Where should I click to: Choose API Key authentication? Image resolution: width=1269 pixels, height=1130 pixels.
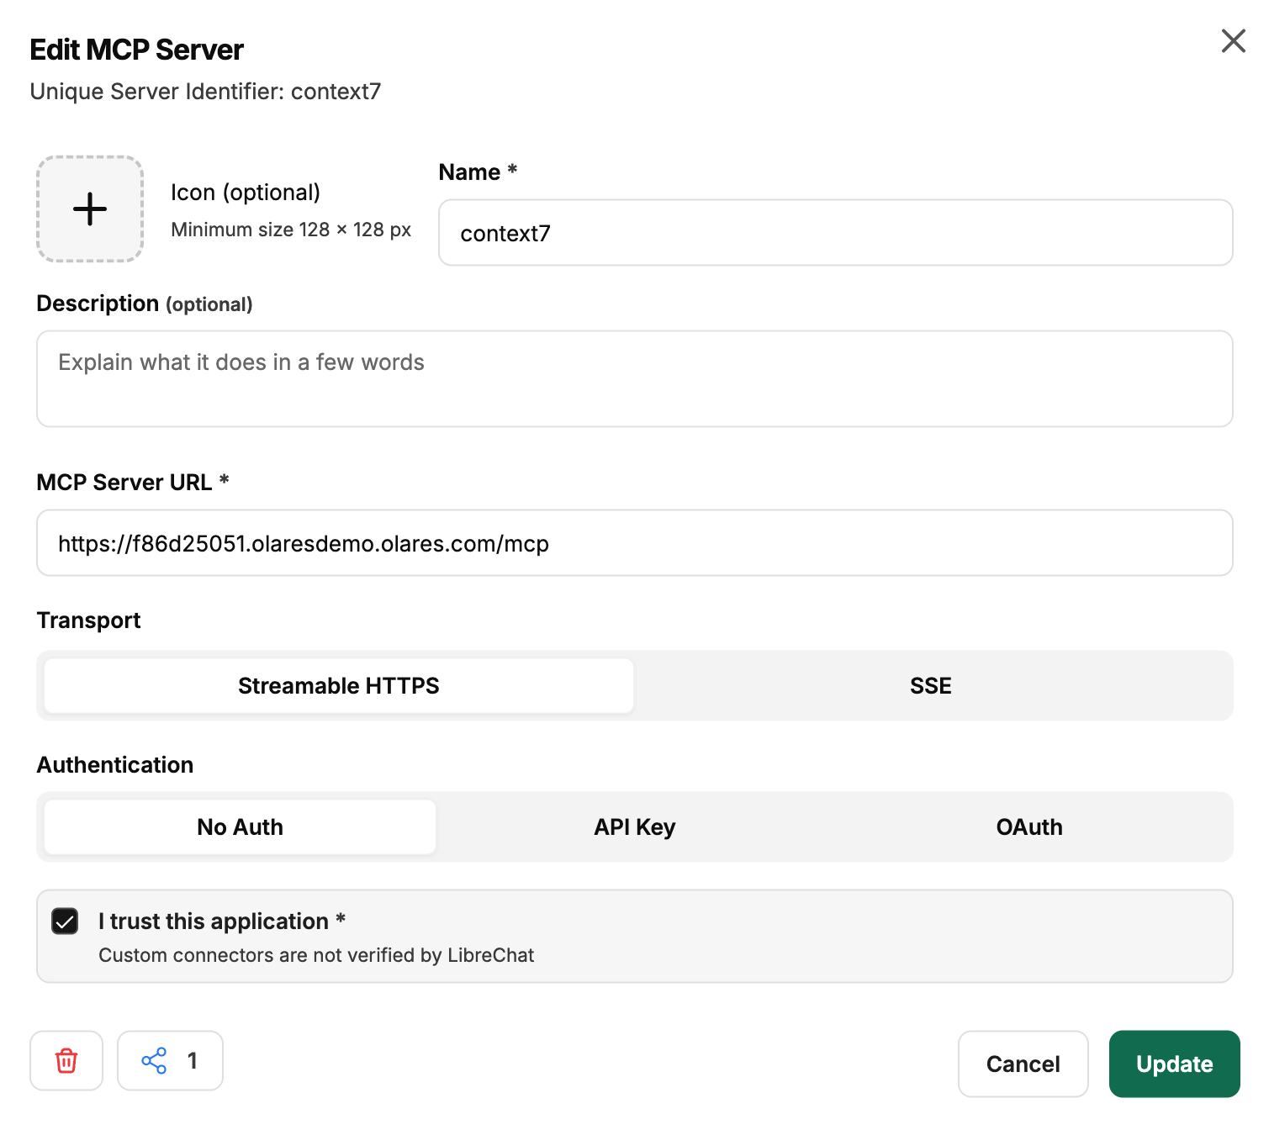click(634, 826)
